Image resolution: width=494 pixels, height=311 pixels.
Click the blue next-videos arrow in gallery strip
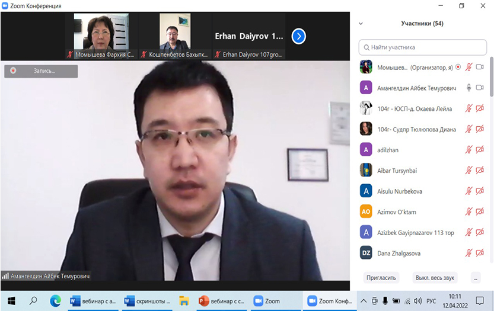(299, 37)
